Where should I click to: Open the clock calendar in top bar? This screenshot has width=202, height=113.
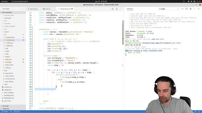click(x=101, y=1)
